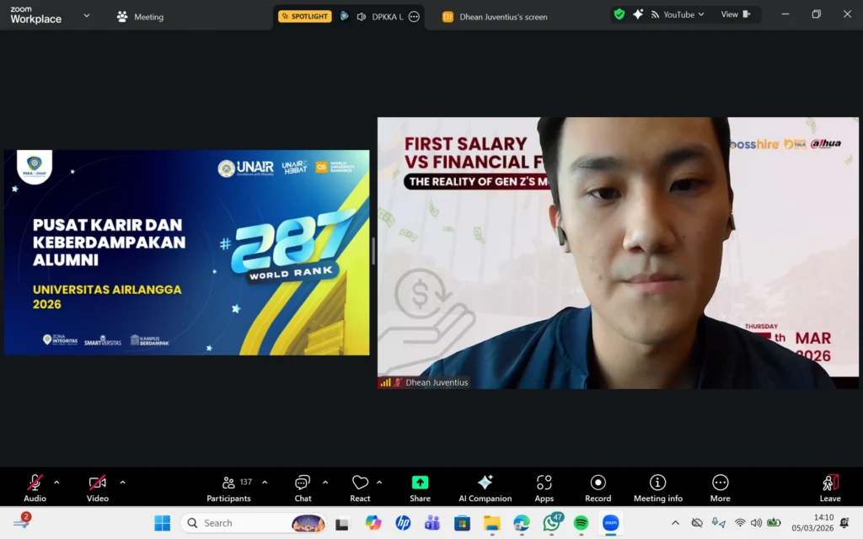Open the Zoom Workplace dropdown arrow
This screenshot has height=539, width=863.
tap(87, 16)
